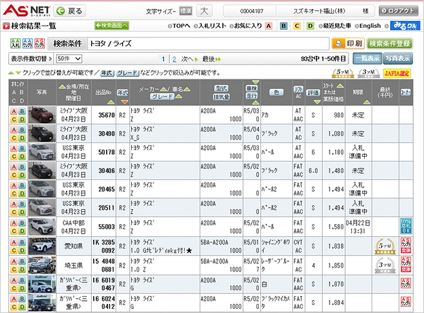Viewport: 424px width, 313px height.
Task: Filter by 走行 column header button
Action: click(x=251, y=96)
